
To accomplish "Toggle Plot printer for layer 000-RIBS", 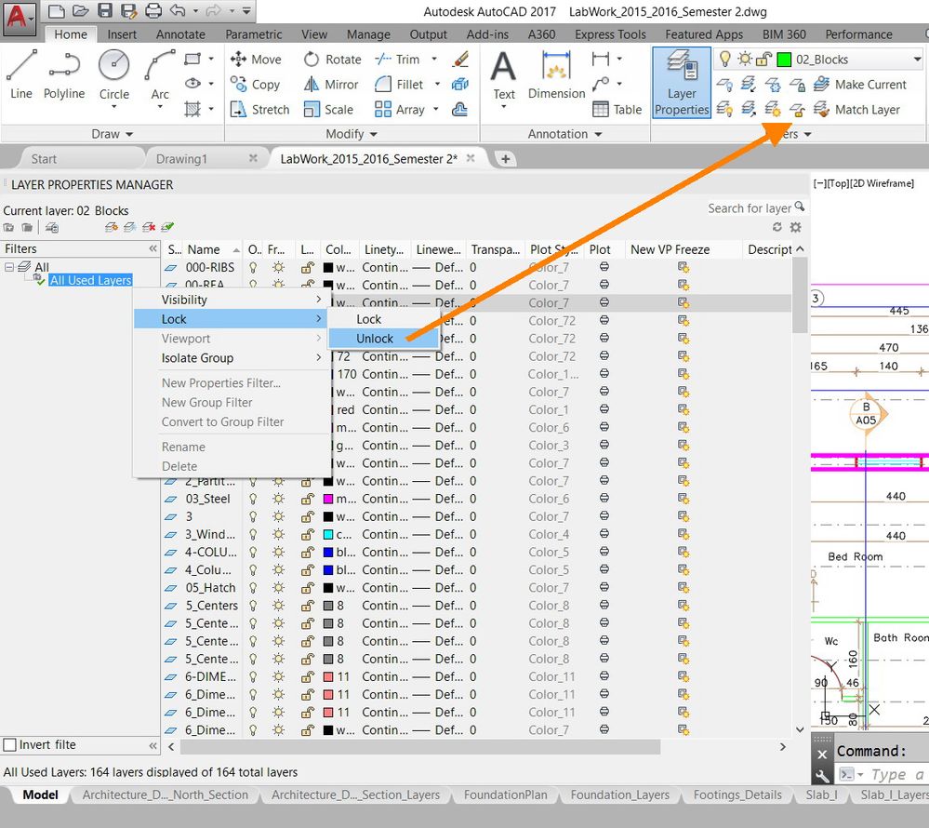I will coord(604,267).
